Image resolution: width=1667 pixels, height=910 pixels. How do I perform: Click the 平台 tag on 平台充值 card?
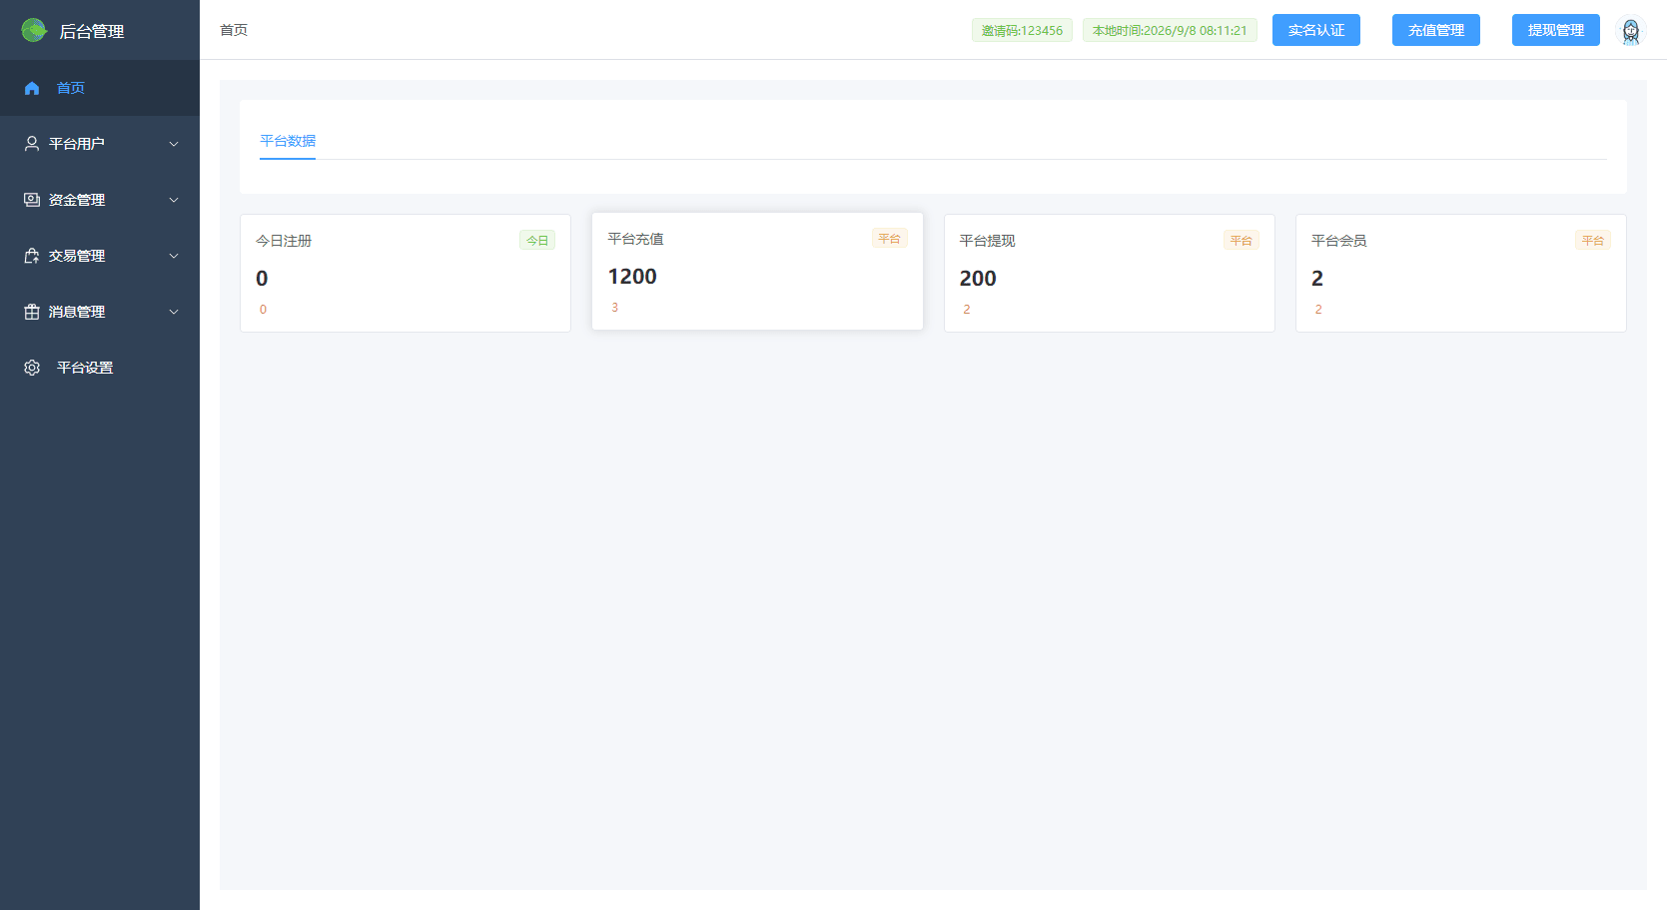click(890, 238)
